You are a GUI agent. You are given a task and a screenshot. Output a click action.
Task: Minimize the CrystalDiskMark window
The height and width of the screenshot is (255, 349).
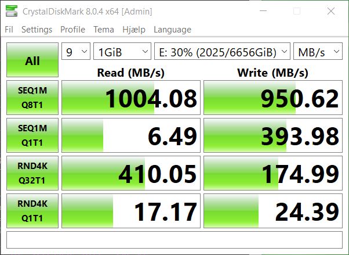(263, 11)
